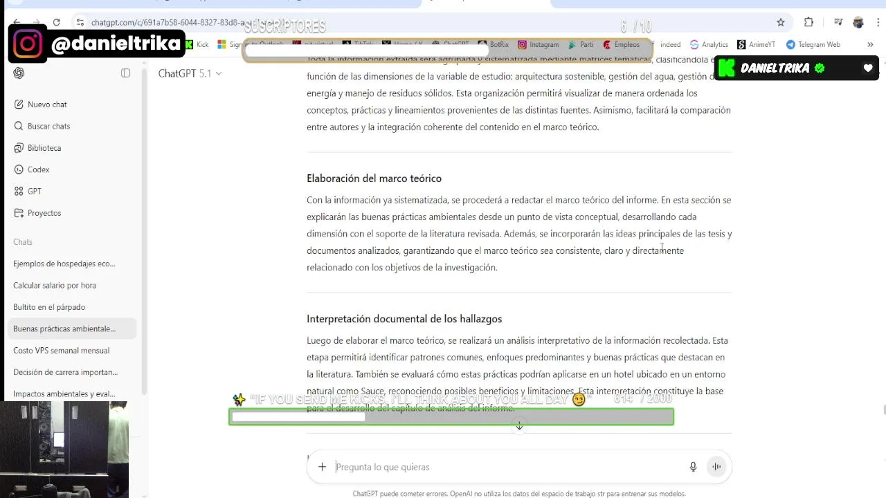The height and width of the screenshot is (498, 886).
Task: Collapse the Chats section header
Action: pyautogui.click(x=23, y=242)
